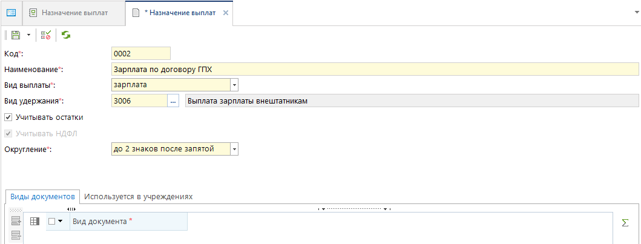Open the grid column settings icon
This screenshot has width=641, height=244.
pyautogui.click(x=35, y=222)
